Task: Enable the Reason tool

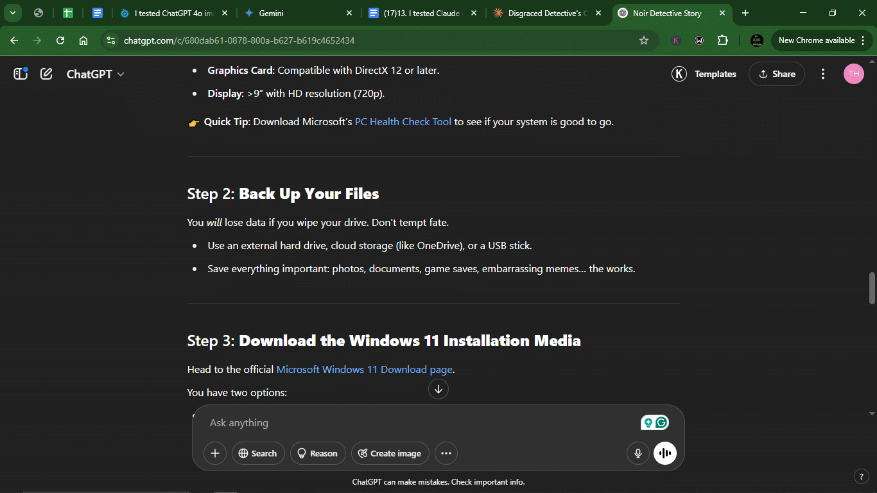Action: pos(318,453)
